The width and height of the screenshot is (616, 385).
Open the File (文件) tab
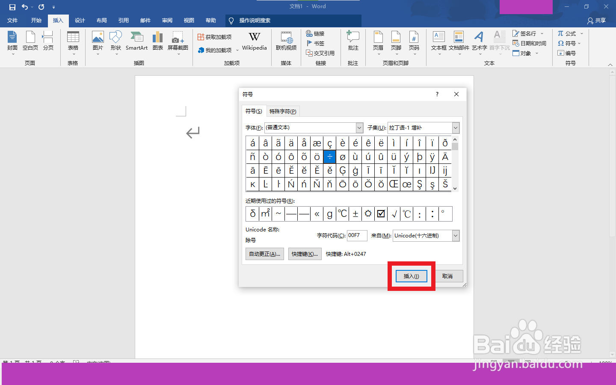coord(12,20)
